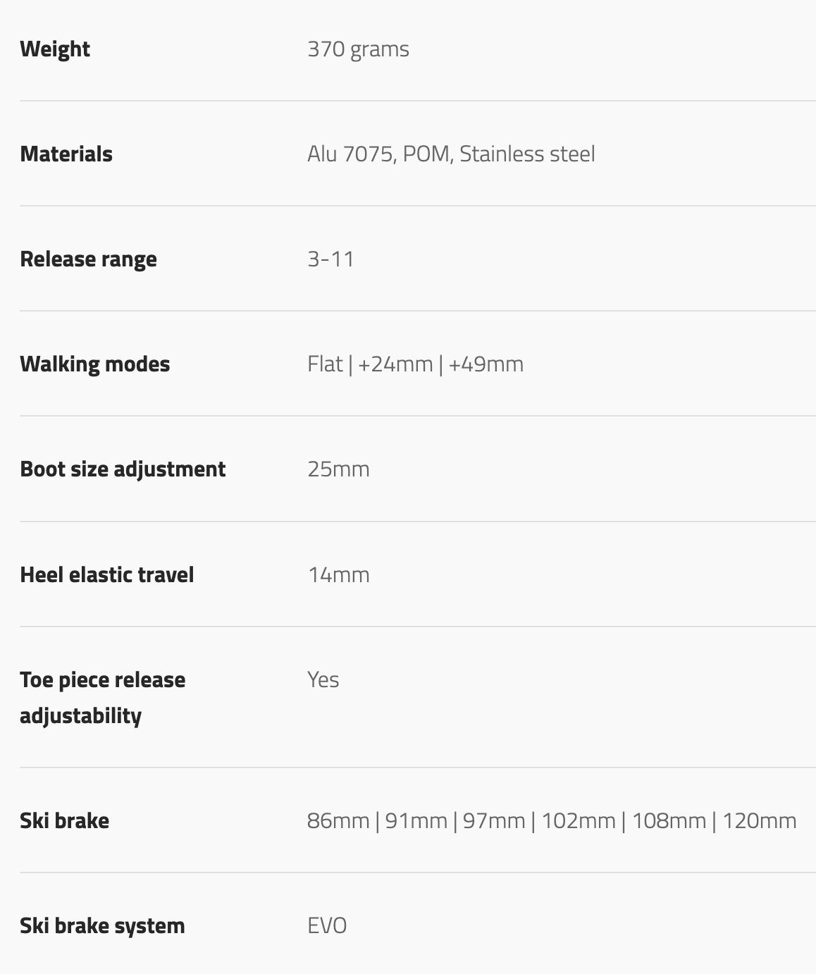Click the Toe piece release adjustability label

click(102, 698)
